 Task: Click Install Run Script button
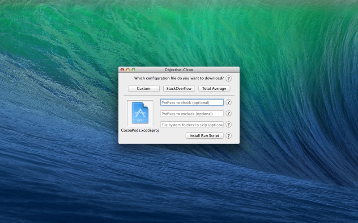click(205, 136)
